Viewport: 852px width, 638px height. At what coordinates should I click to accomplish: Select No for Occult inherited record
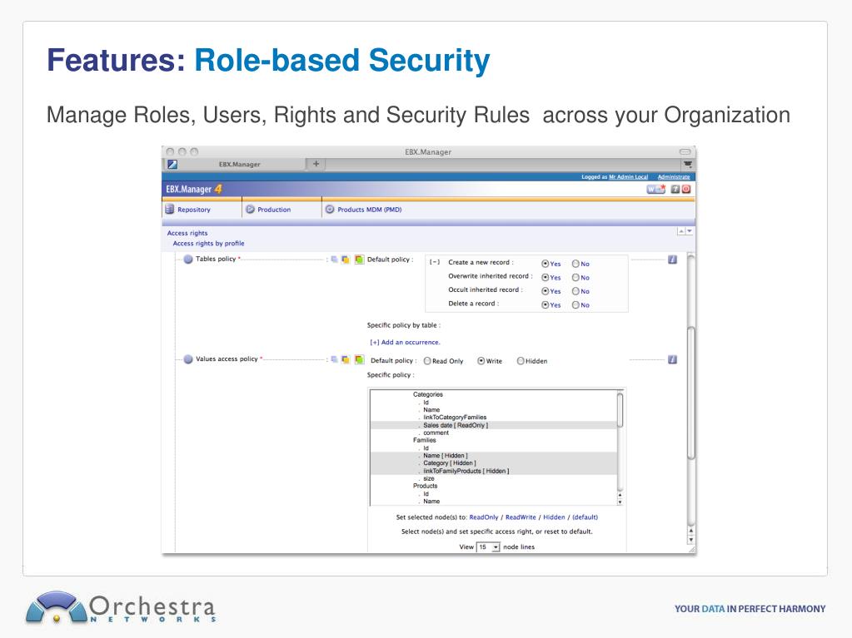[x=575, y=291]
